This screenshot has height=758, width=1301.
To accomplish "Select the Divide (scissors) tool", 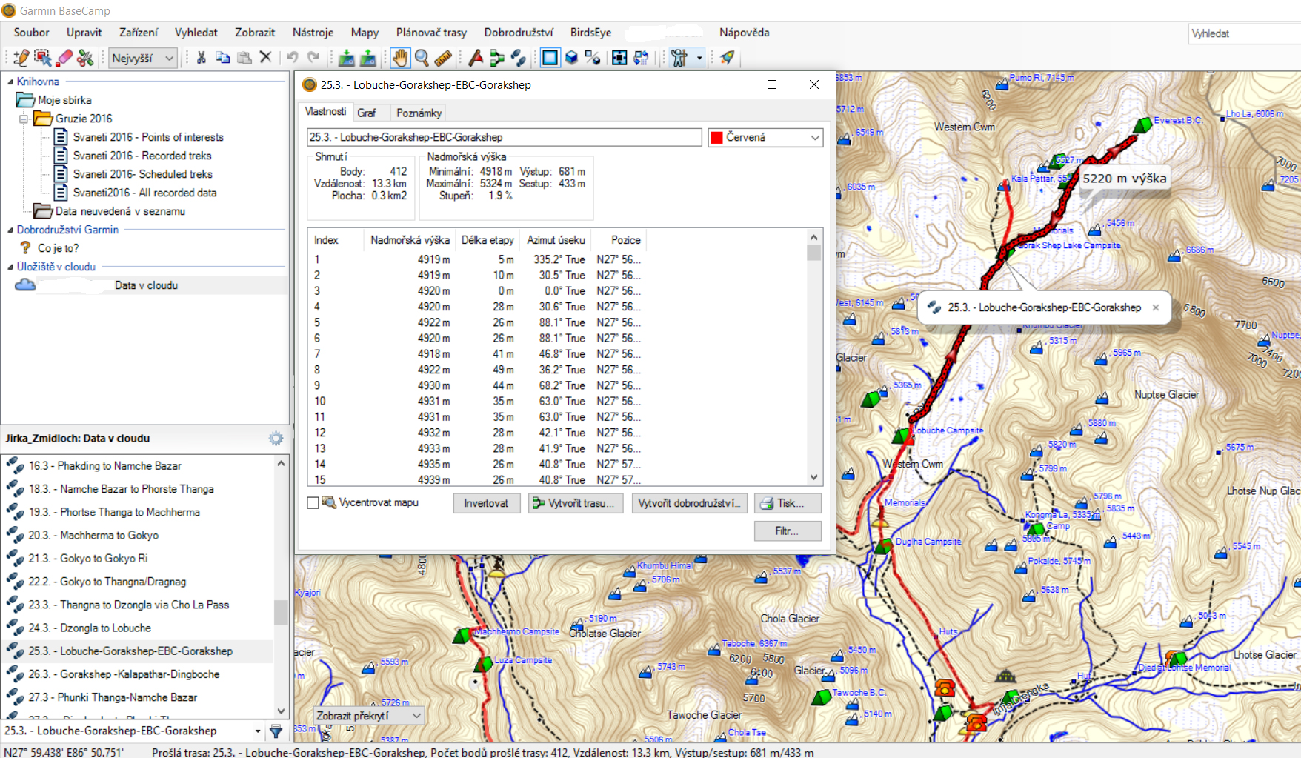I will [86, 57].
